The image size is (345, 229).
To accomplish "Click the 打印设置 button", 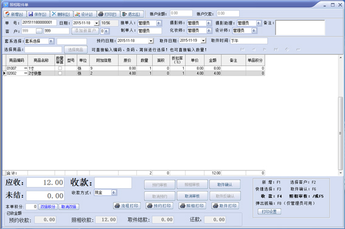I will 269,211.
